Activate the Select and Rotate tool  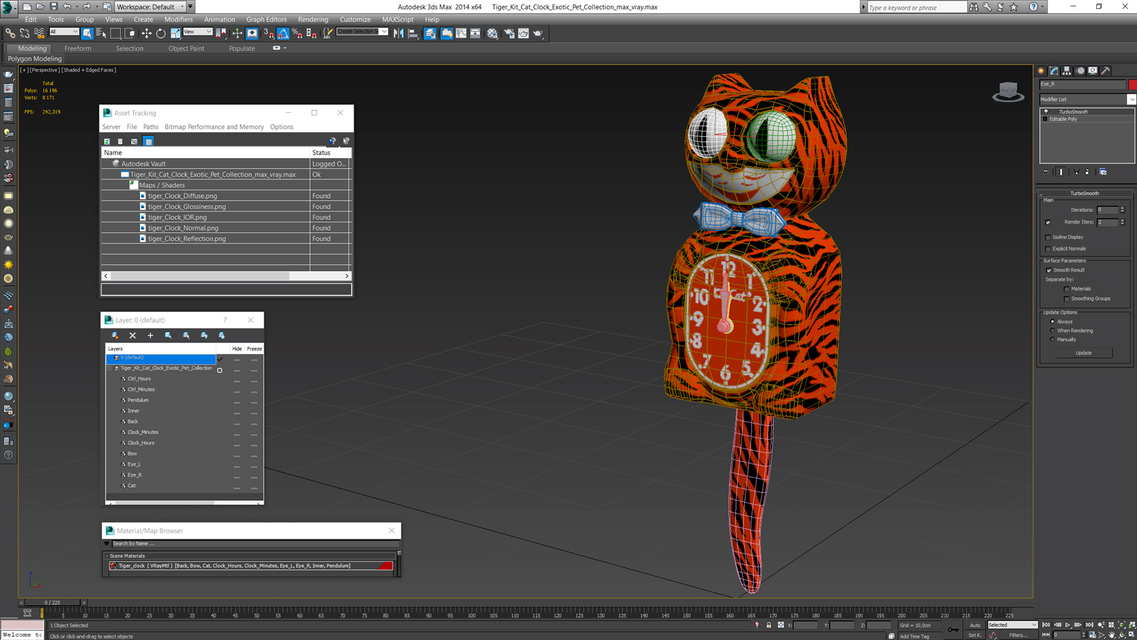coord(160,33)
